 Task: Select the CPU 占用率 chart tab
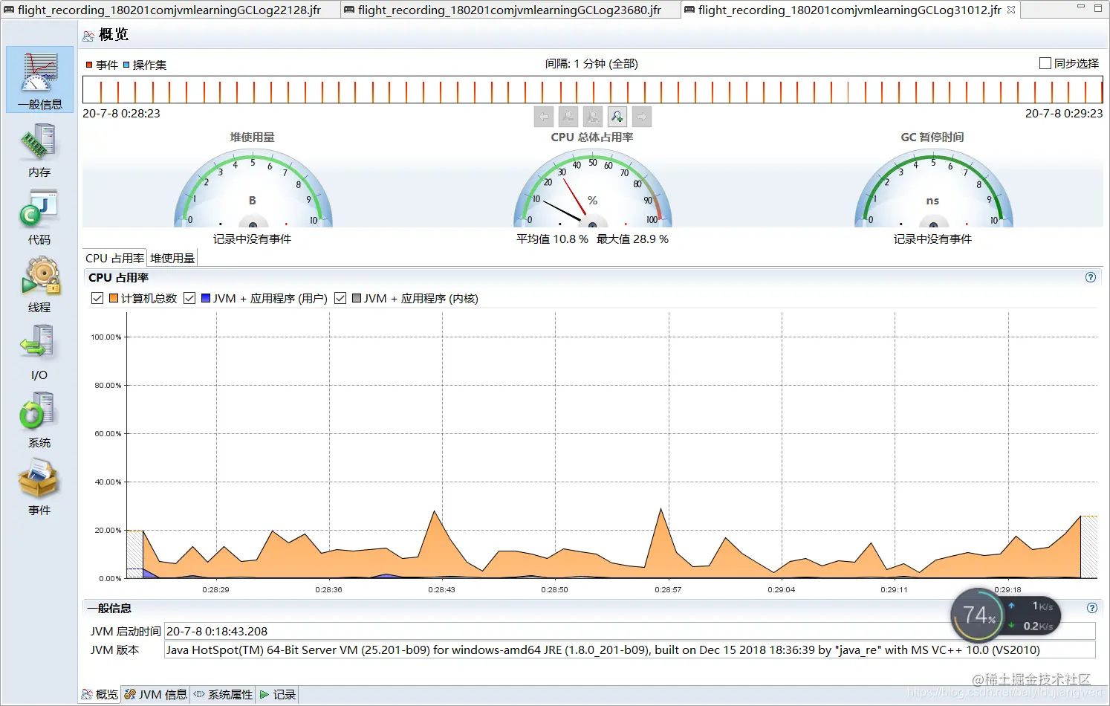(x=114, y=258)
